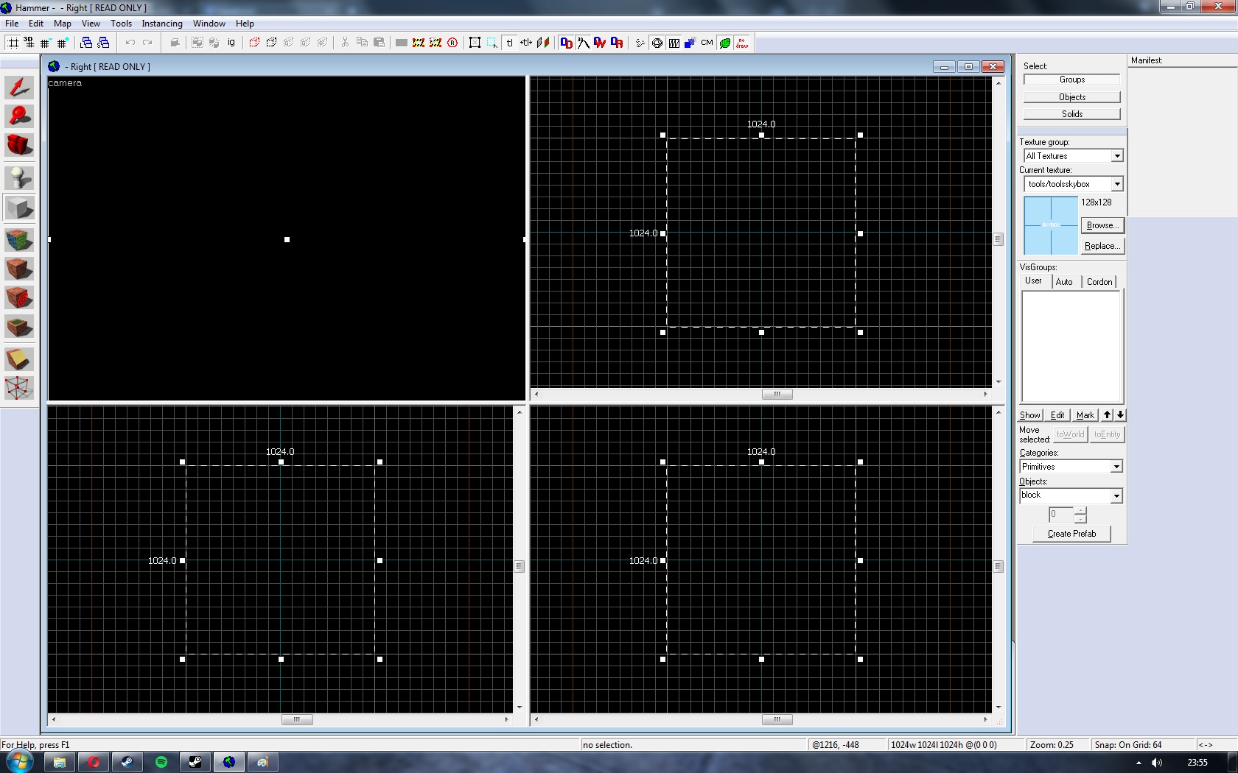Toggle the nodraw textures button
The width and height of the screenshot is (1238, 773).
(x=742, y=43)
